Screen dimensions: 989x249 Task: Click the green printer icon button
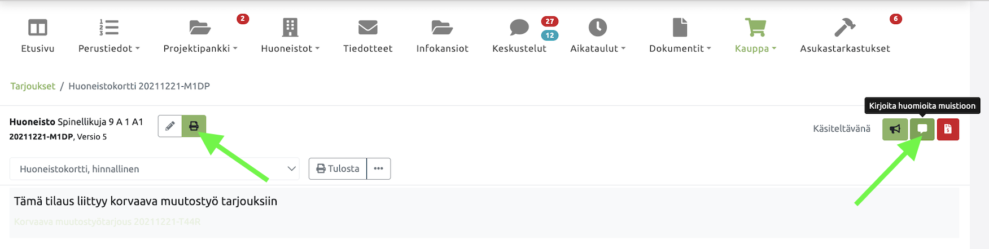coord(194,126)
